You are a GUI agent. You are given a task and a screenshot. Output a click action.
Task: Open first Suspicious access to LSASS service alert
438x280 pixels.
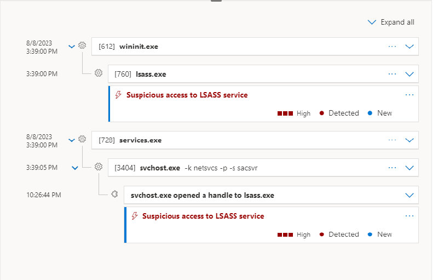(x=187, y=95)
